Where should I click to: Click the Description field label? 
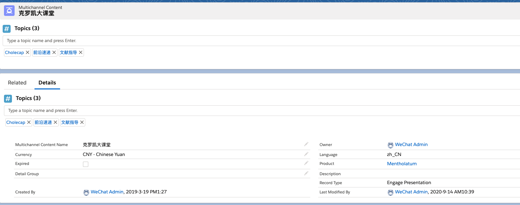(x=330, y=174)
